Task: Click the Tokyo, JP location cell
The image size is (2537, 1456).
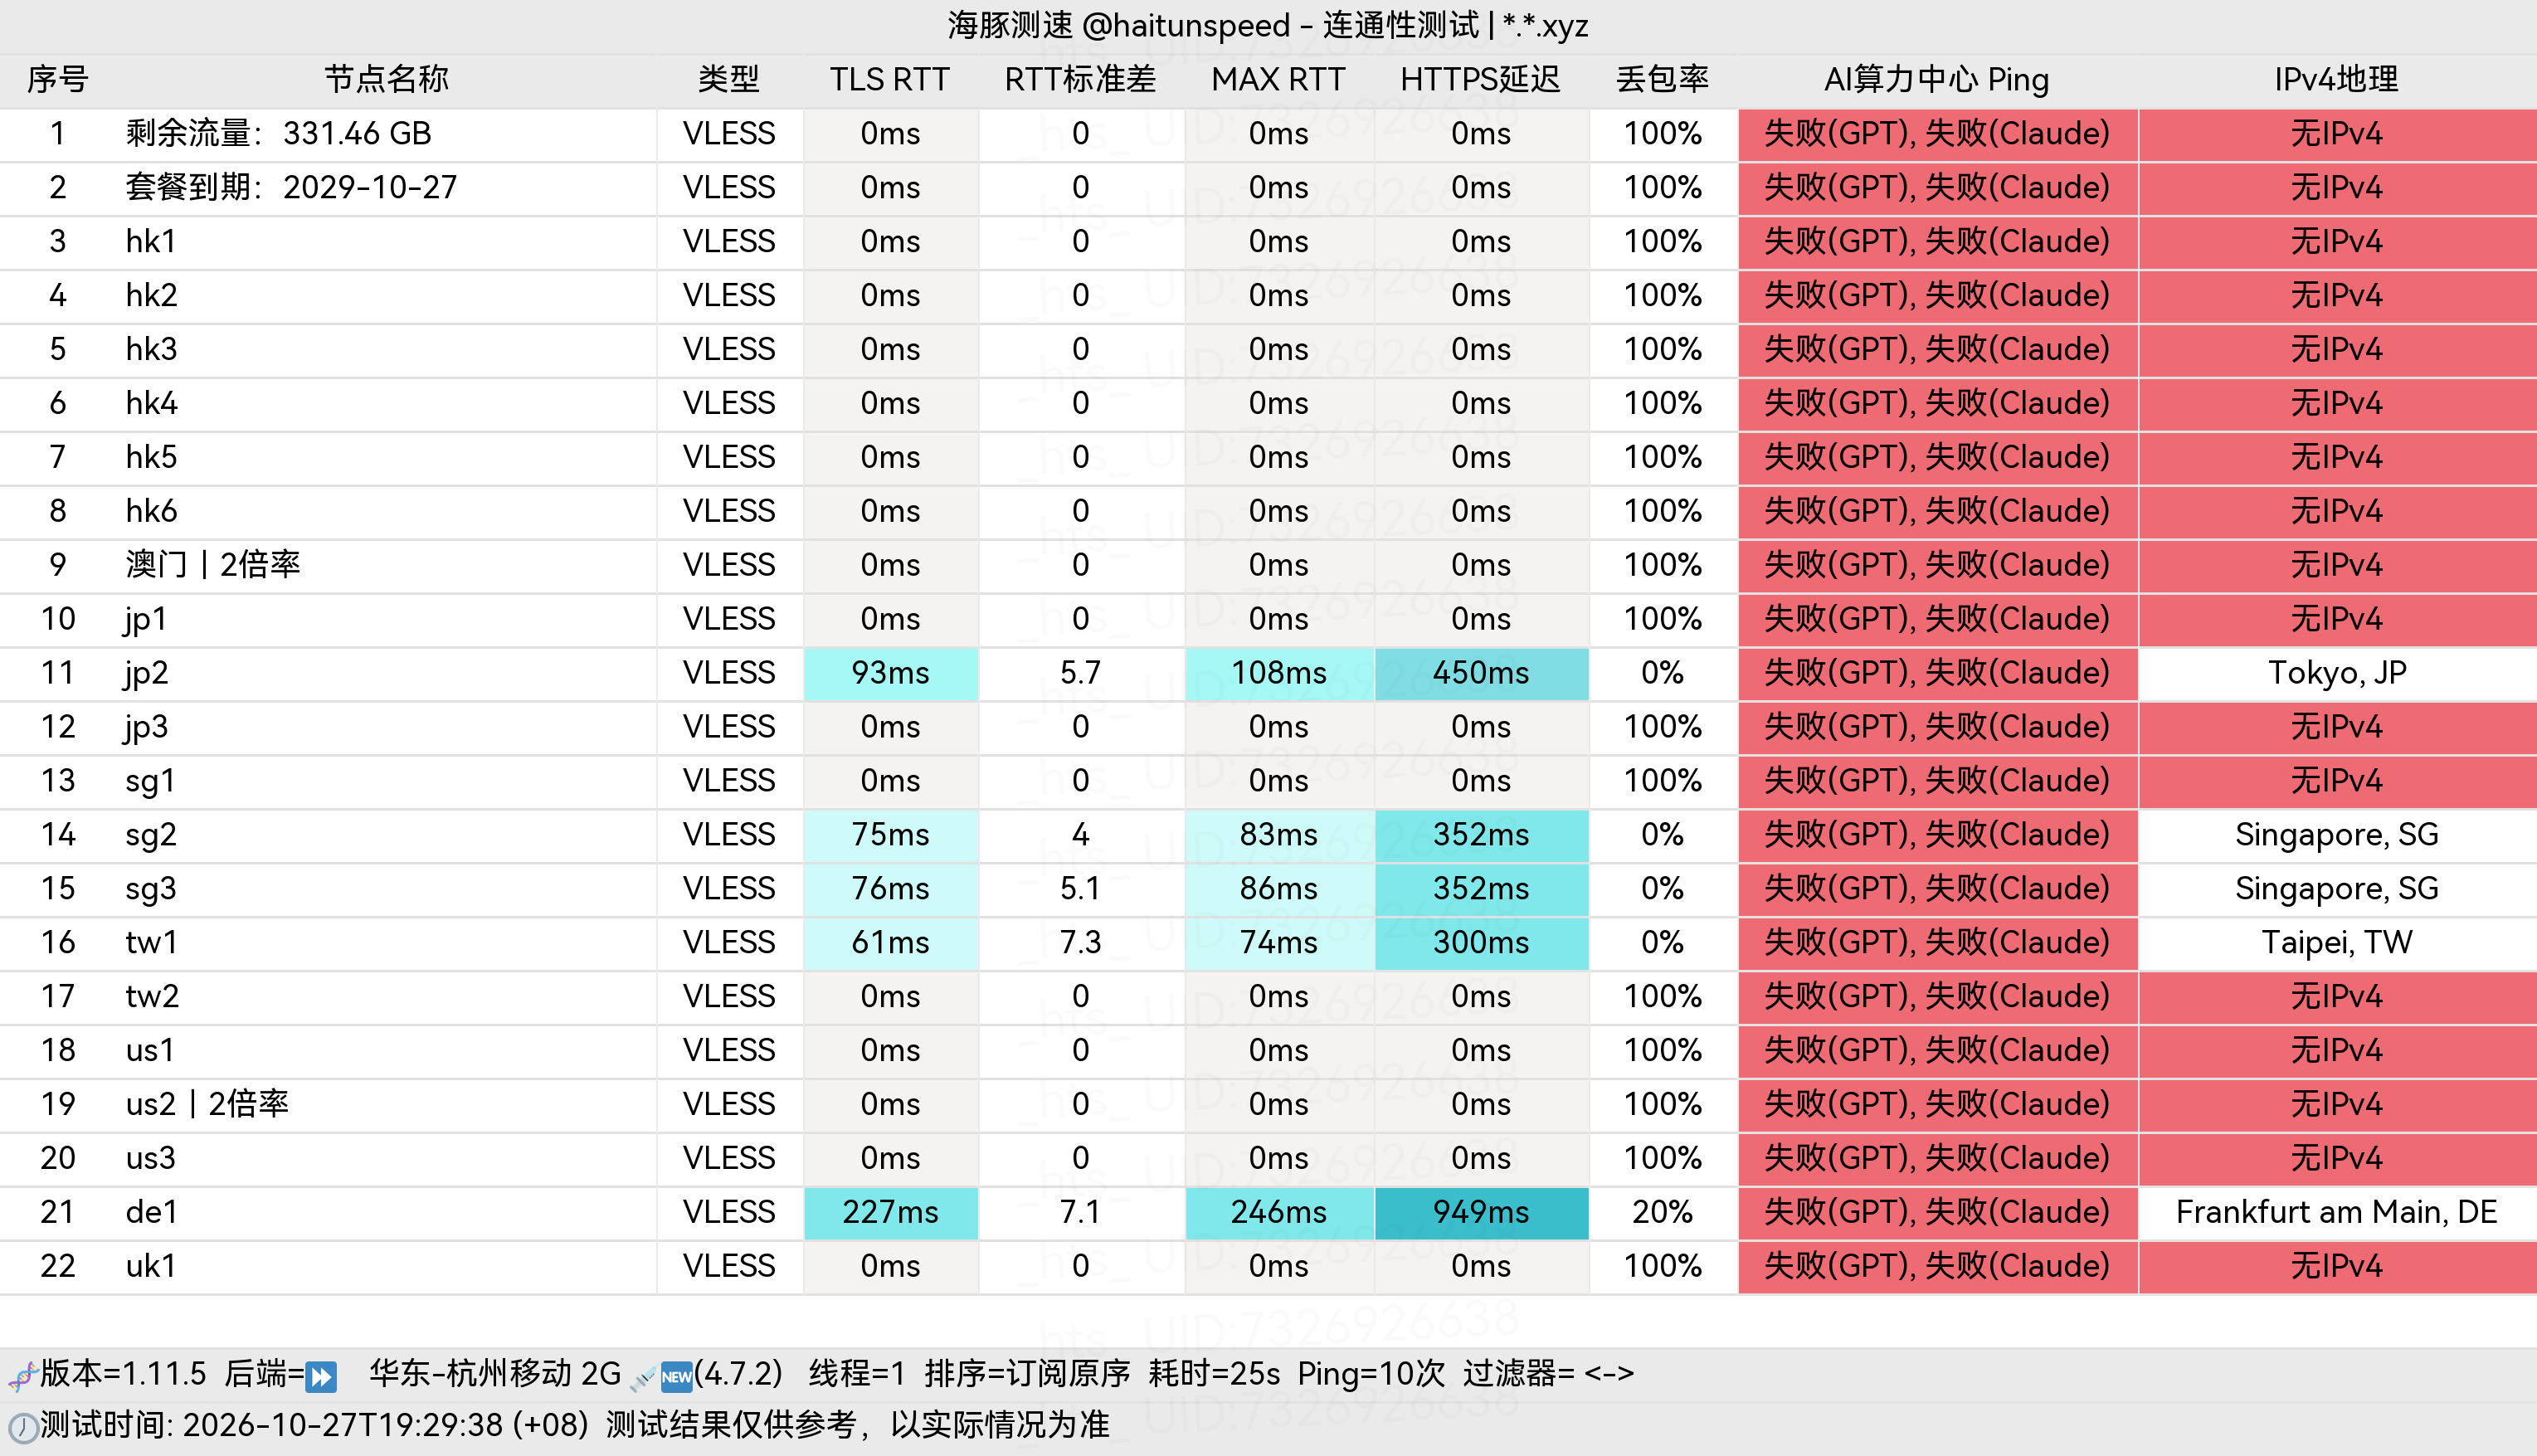Action: [x=2337, y=673]
